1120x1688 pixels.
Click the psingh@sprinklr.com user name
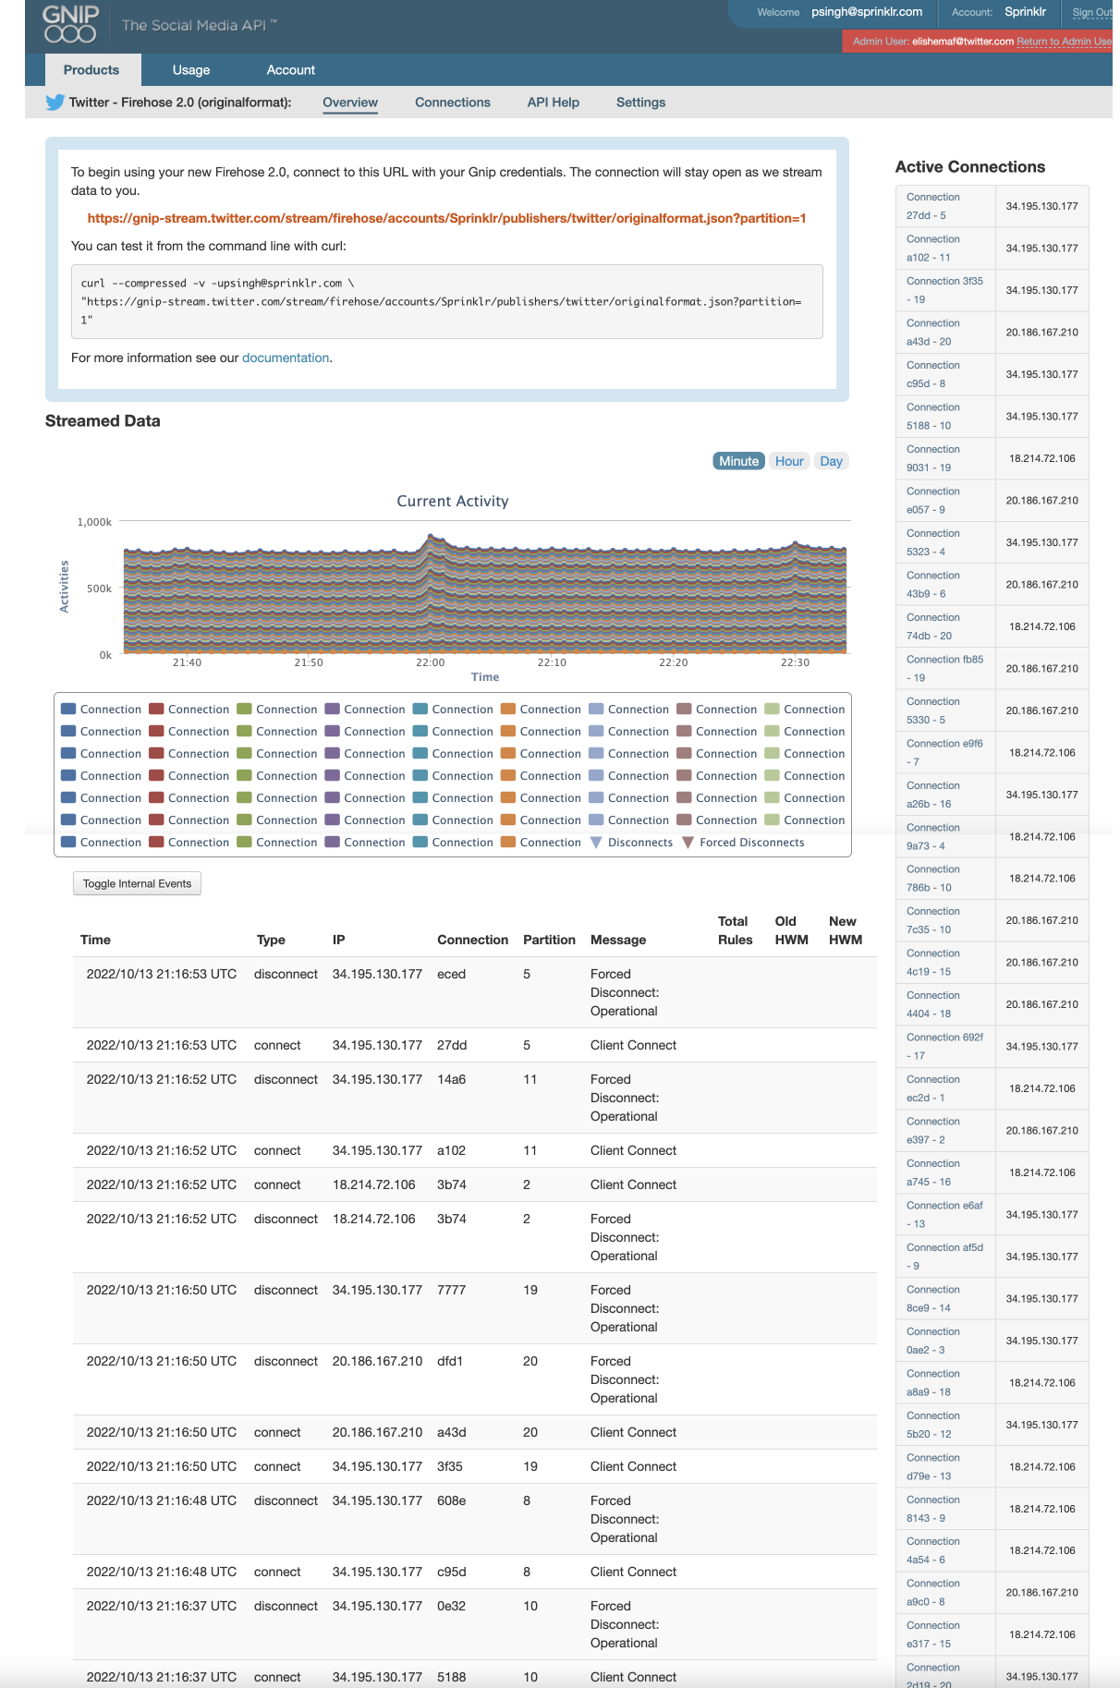click(x=867, y=12)
